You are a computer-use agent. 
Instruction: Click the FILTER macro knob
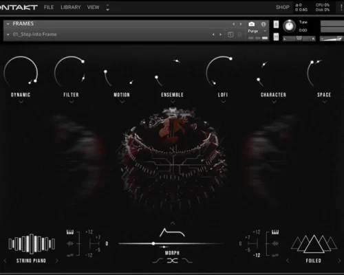point(71,72)
